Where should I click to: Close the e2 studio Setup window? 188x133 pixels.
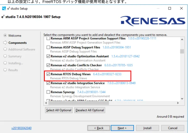click(x=181, y=8)
